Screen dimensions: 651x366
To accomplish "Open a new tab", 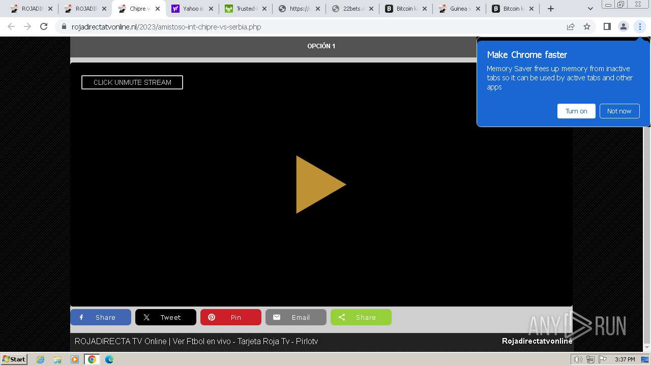I will [x=551, y=9].
